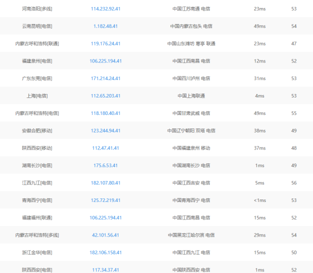Screen dimensions: 313x273
Task: Click 106.225.194.41 in the 福建泉州[电信] row
Action: (x=105, y=61)
